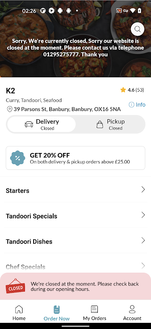
Task: Open the Chef Specials category
Action: pyautogui.click(x=75, y=266)
